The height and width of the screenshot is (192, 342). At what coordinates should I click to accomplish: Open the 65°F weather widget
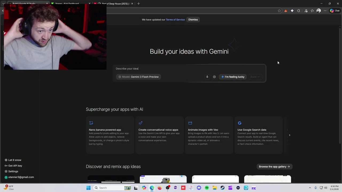tap(9, 188)
